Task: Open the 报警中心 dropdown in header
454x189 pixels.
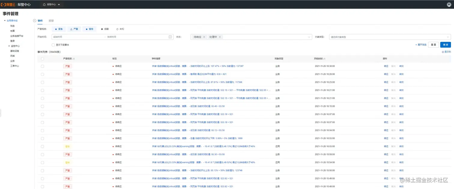Action: coord(51,4)
